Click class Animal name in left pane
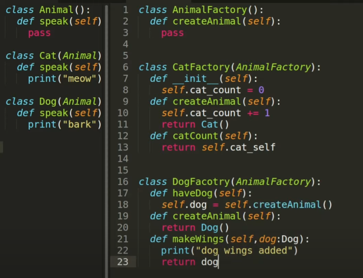 (x=57, y=10)
